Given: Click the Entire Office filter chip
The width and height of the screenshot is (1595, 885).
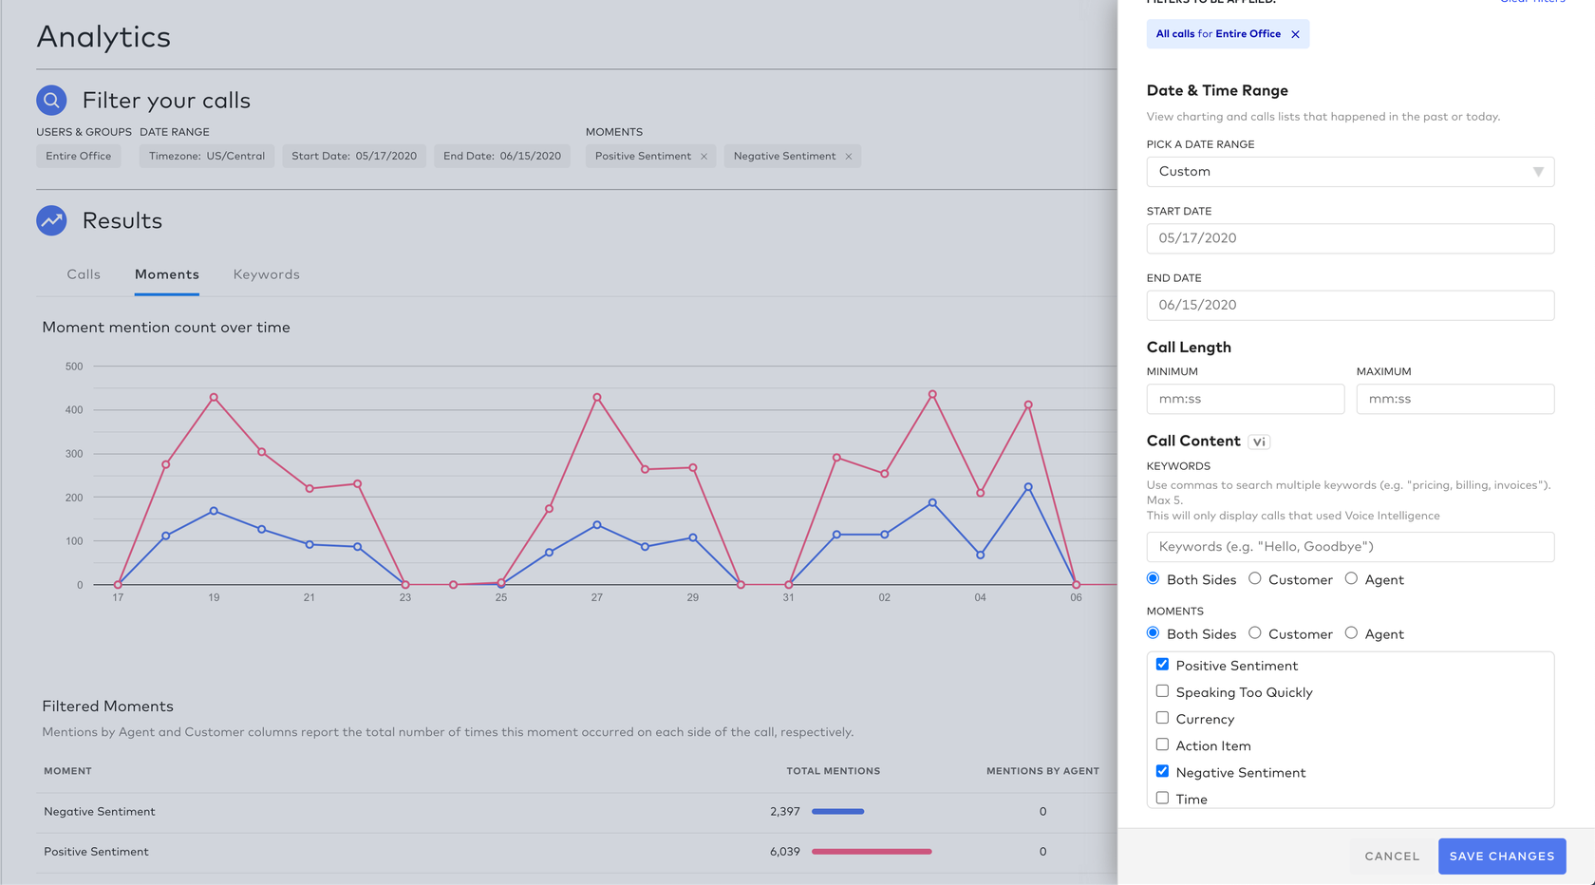Looking at the screenshot, I should pos(79,156).
